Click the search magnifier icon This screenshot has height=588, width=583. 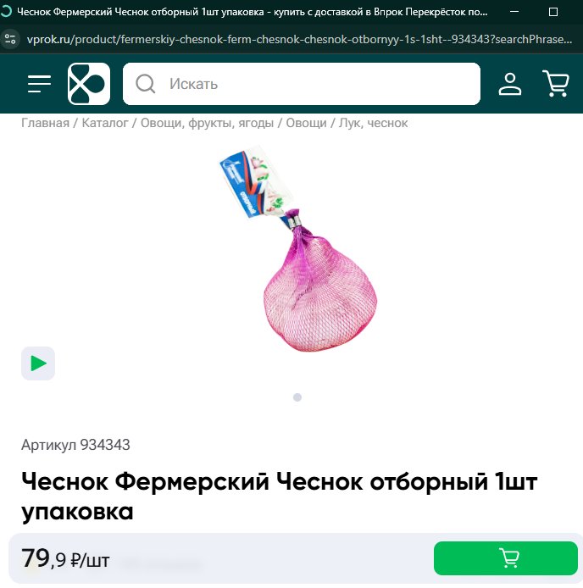point(145,84)
